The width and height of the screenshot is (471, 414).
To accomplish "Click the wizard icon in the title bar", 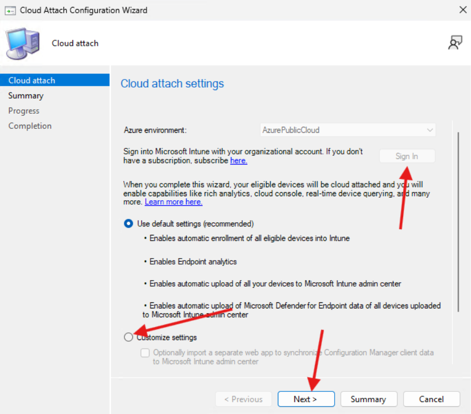I will click(x=11, y=10).
